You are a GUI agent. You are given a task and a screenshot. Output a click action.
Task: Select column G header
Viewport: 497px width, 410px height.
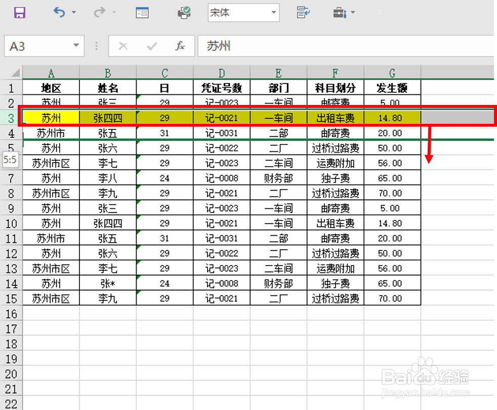tap(393, 72)
